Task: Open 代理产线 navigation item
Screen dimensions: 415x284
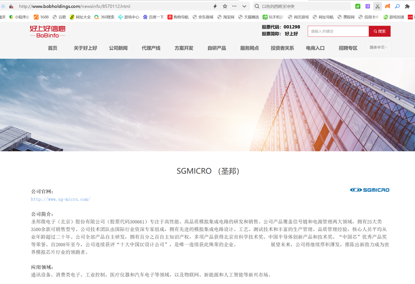Action: click(151, 48)
